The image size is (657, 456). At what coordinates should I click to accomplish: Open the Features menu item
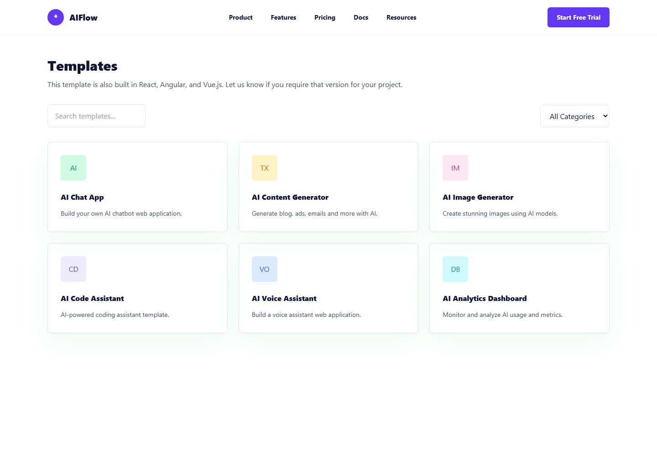(283, 17)
